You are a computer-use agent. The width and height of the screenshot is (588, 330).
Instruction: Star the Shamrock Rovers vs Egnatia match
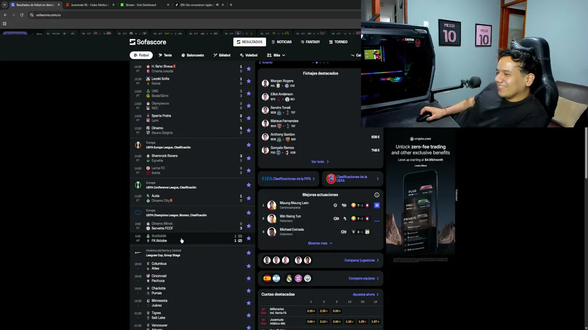(x=249, y=158)
